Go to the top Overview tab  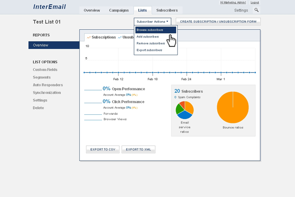pos(92,10)
